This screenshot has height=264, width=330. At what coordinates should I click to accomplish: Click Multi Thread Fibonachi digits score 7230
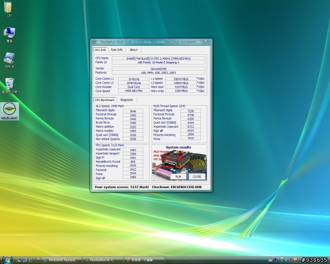click(x=191, y=111)
